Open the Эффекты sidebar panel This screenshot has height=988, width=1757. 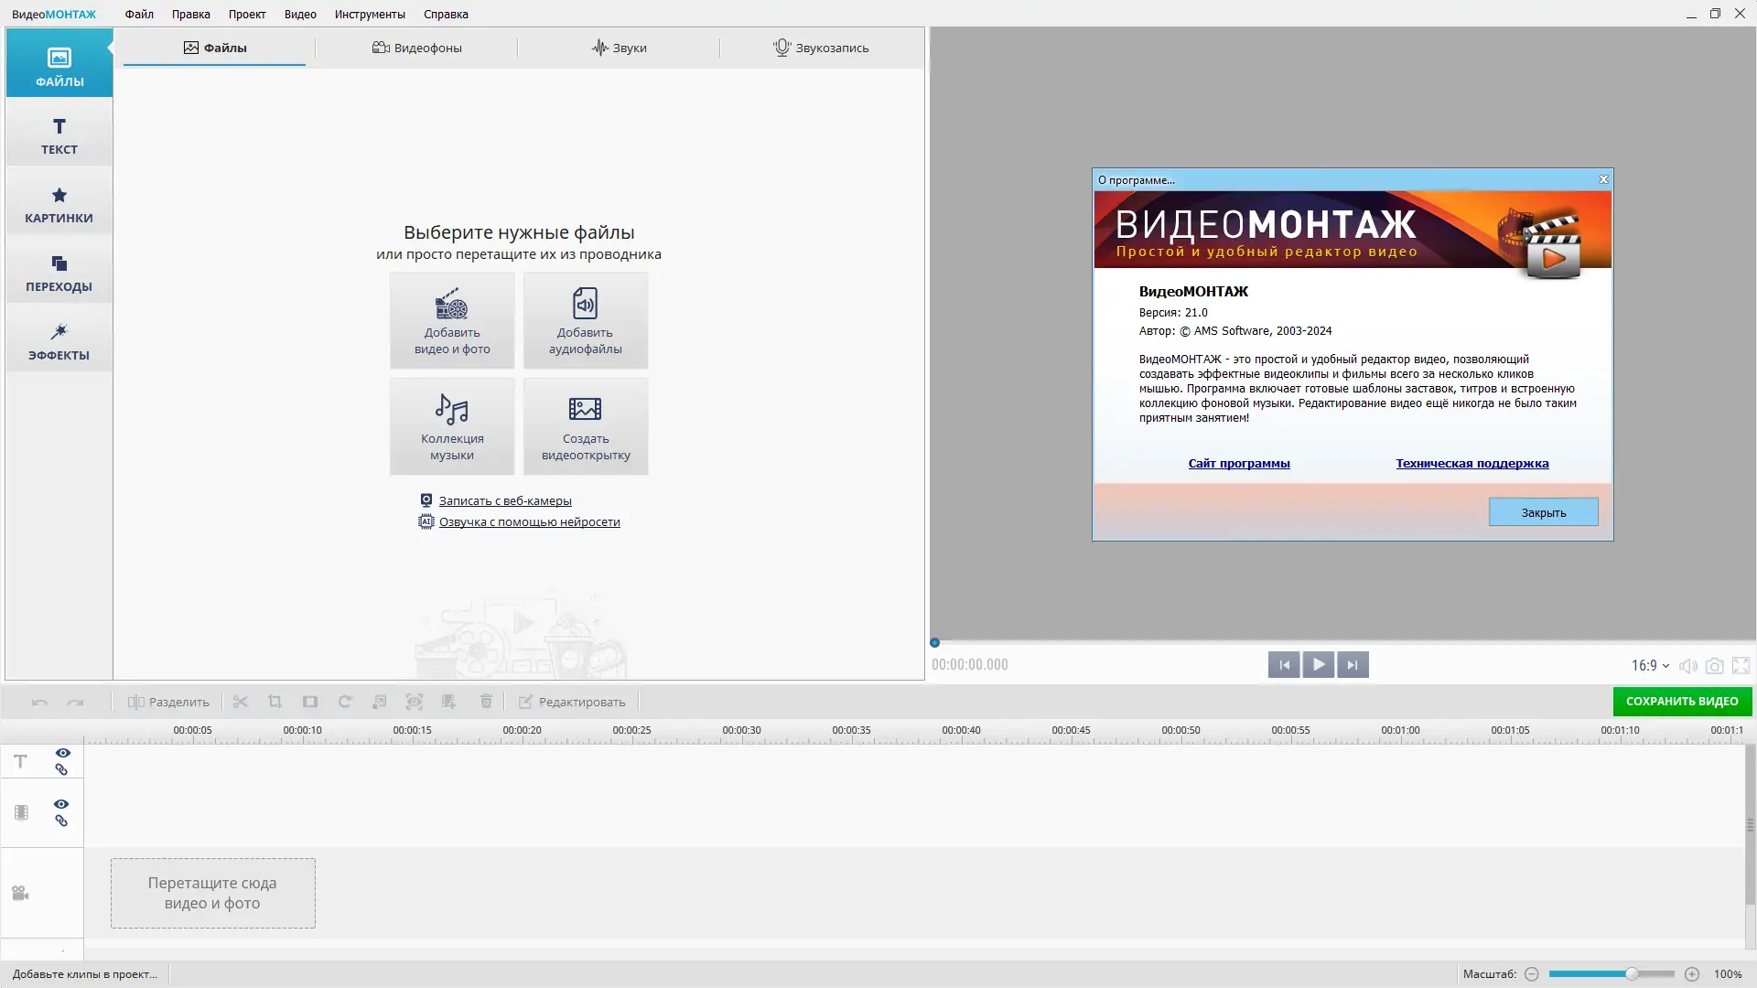pos(59,341)
